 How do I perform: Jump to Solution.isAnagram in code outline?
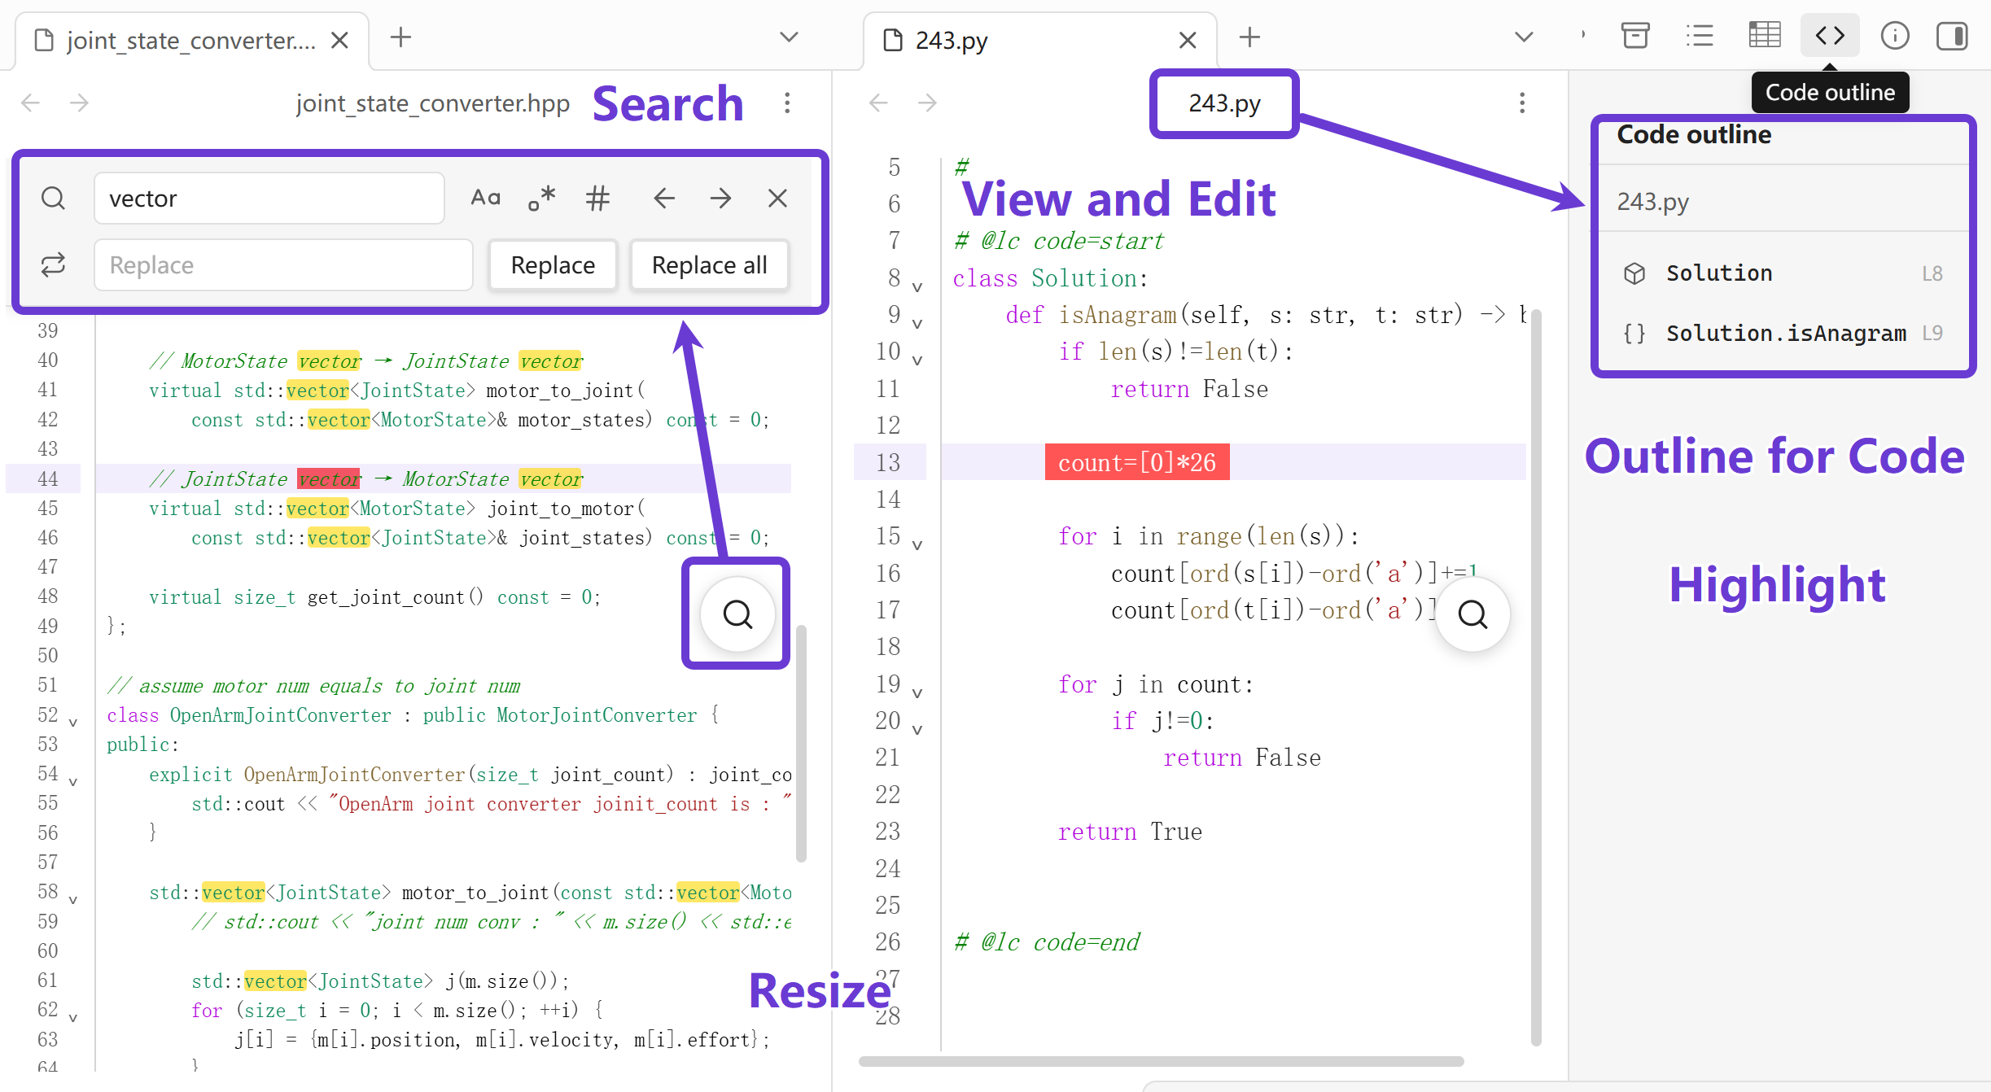point(1785,333)
